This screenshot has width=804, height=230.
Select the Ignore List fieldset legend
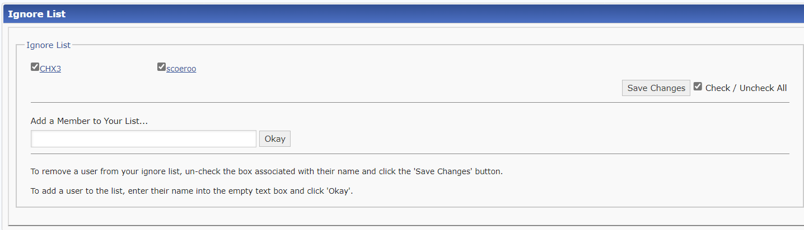click(49, 45)
